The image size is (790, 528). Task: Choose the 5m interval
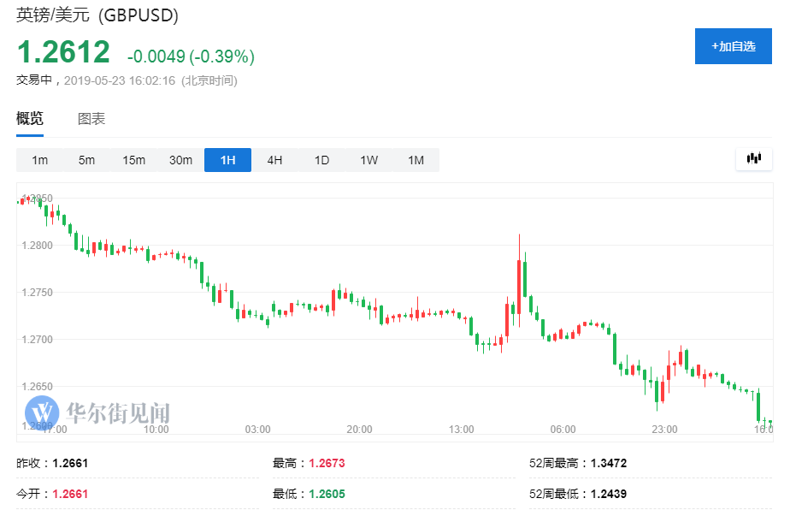87,160
